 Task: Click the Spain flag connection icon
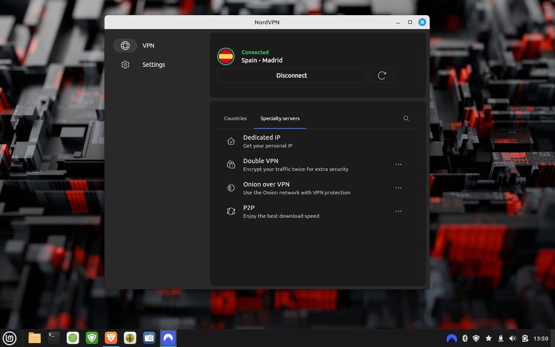tap(226, 56)
